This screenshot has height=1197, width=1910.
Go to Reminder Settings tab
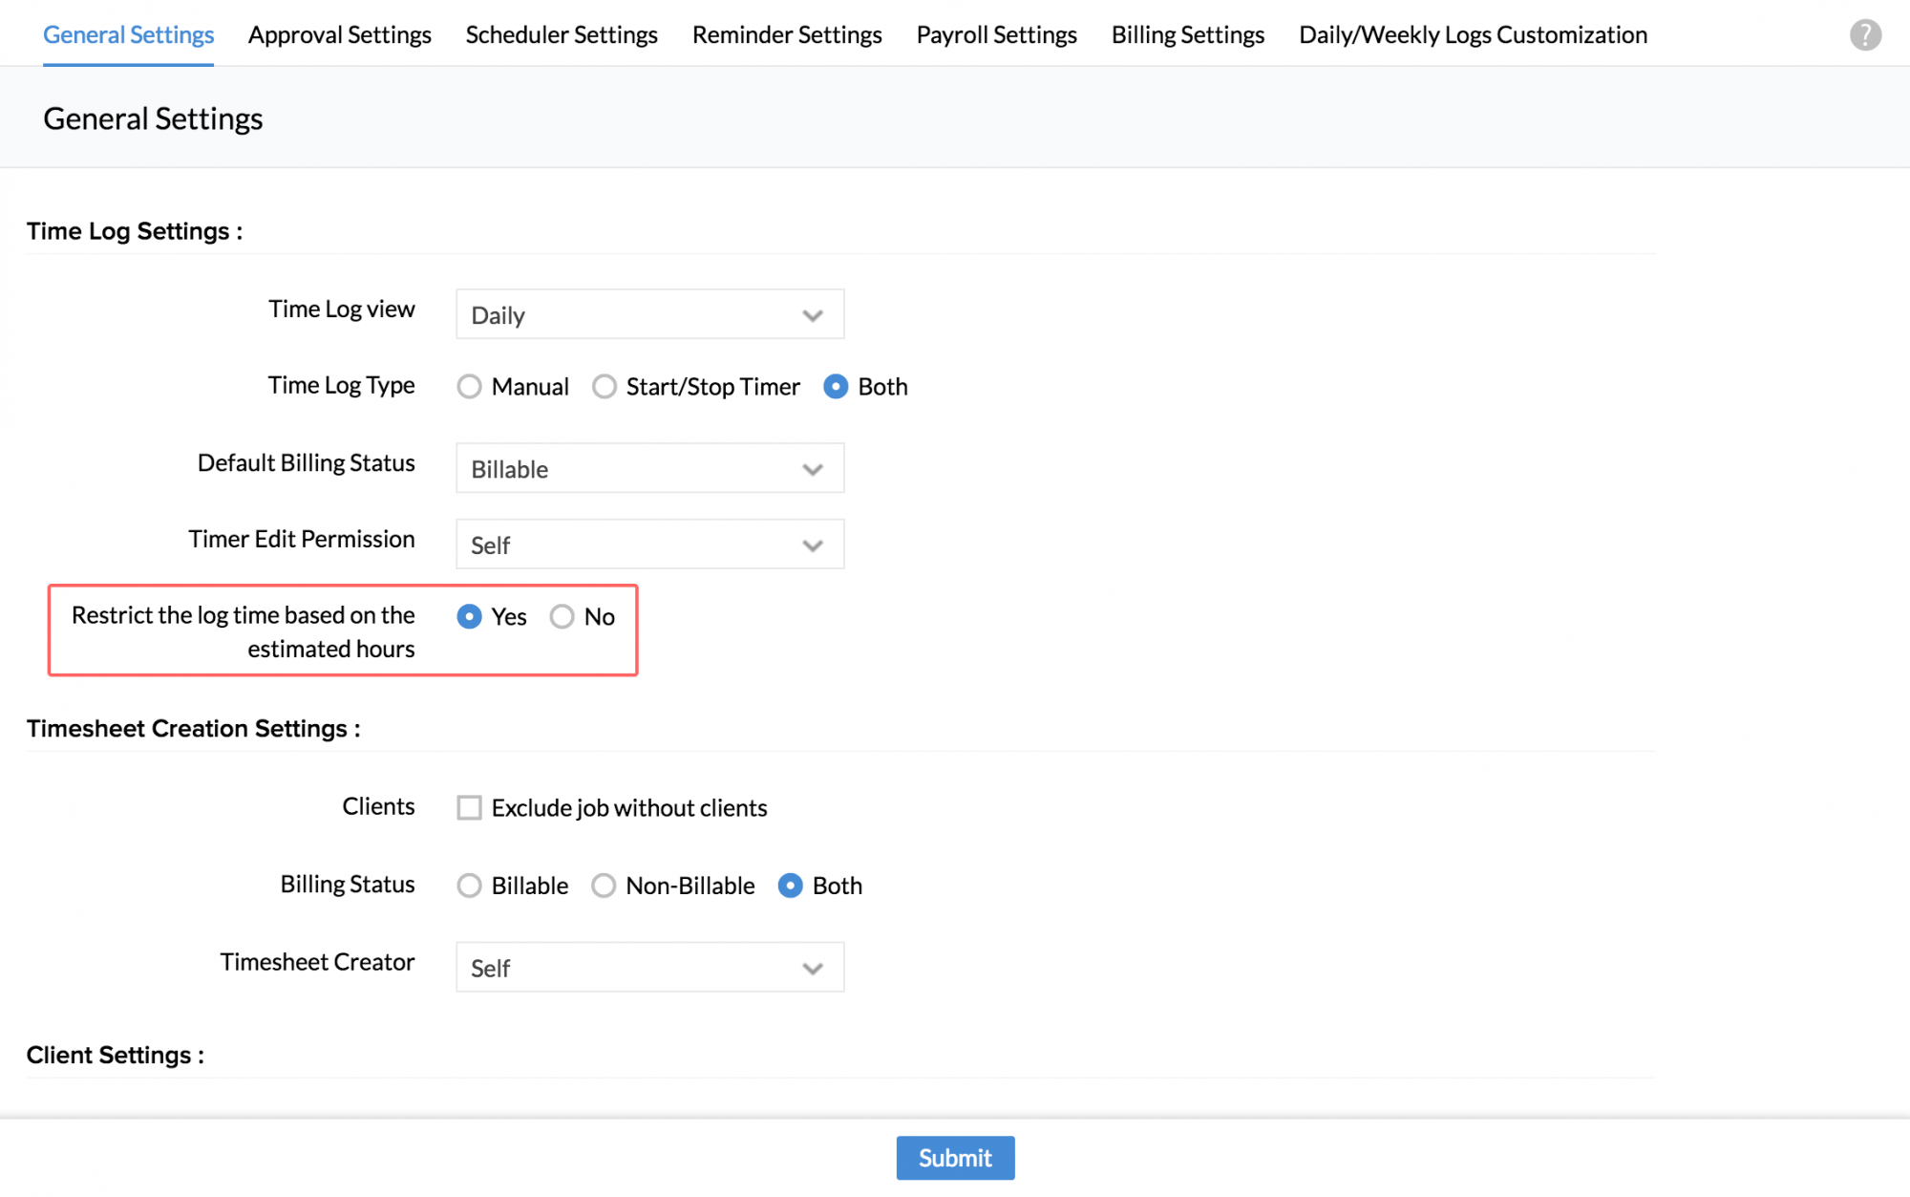coord(787,35)
